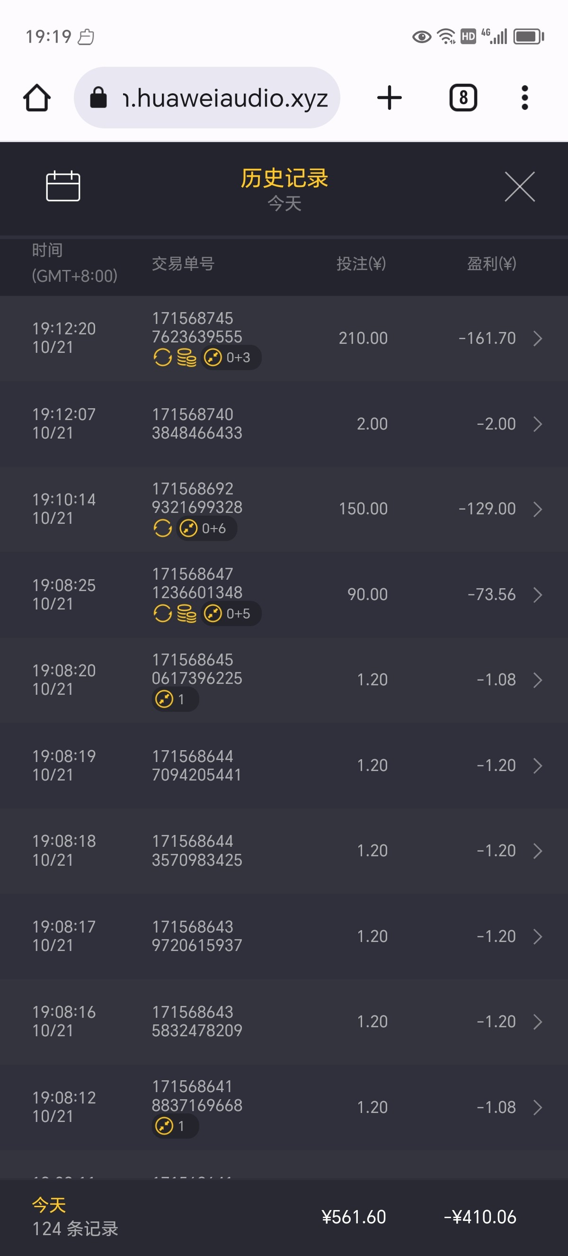Open the browser three-dot menu
The height and width of the screenshot is (1256, 568).
pos(524,98)
